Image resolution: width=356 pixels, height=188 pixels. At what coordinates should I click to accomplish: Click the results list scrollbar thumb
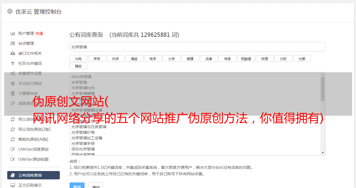323,89
